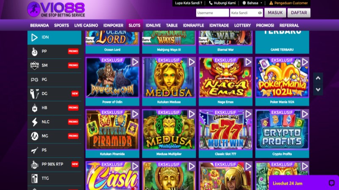
Task: Click the DAFTAR register button
Action: (x=299, y=13)
